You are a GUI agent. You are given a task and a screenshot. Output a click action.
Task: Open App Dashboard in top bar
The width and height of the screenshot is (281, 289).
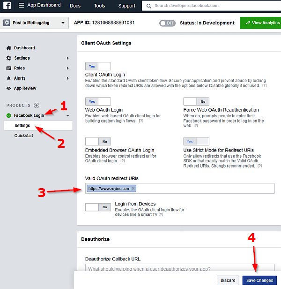(x=44, y=5)
